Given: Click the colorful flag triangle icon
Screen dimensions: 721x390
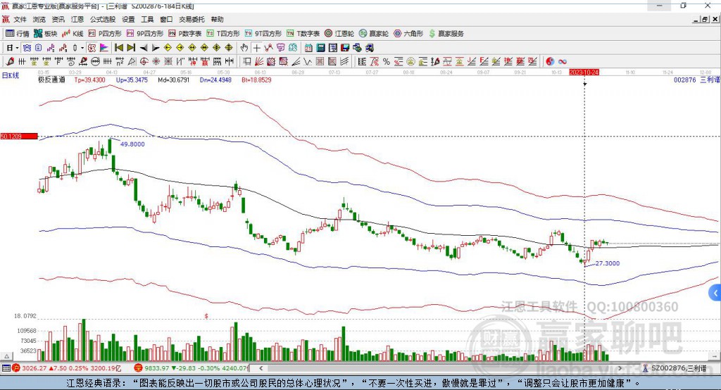Looking at the screenshot, I should pos(104,48).
